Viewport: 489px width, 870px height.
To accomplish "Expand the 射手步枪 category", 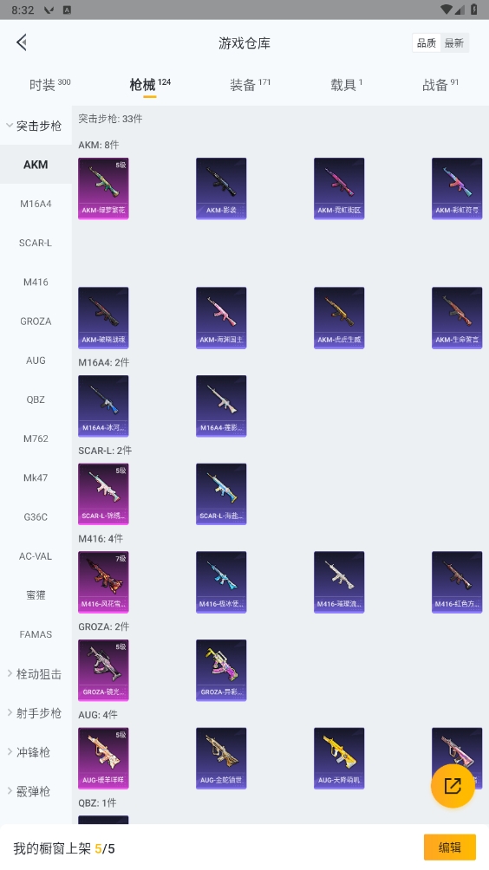I will 36,713.
